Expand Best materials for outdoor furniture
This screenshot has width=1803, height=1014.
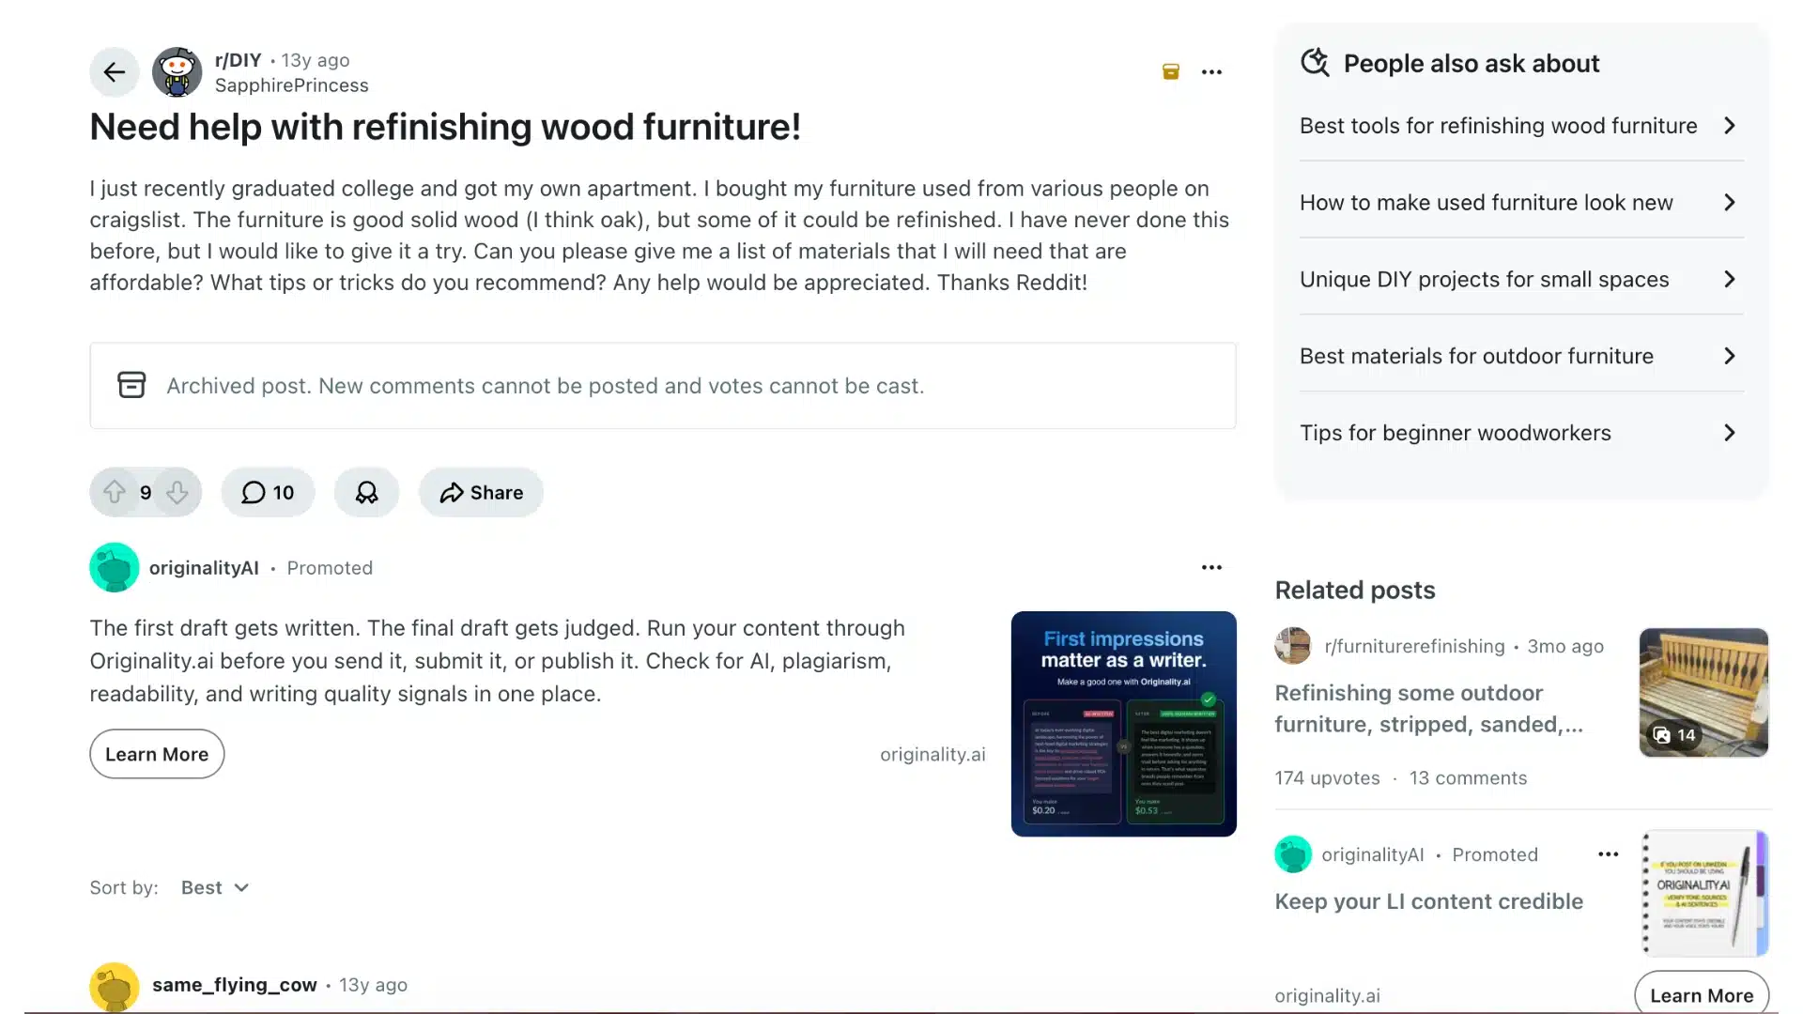[1521, 357]
